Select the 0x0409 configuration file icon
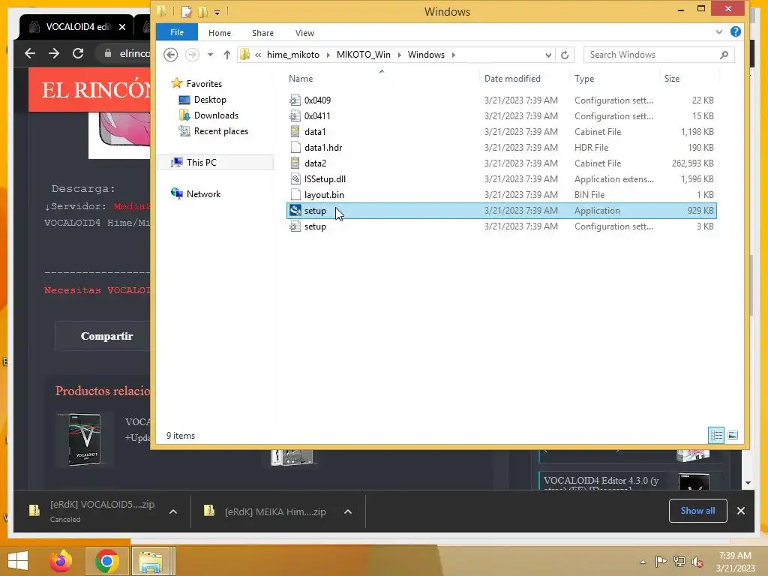Image resolution: width=768 pixels, height=576 pixels. click(x=295, y=100)
